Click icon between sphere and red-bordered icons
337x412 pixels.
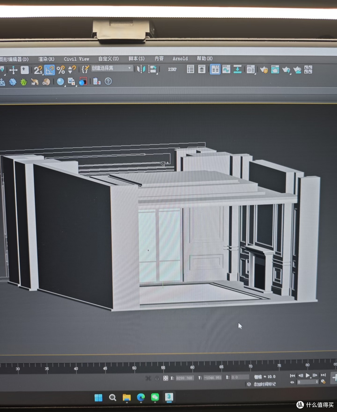point(71,82)
